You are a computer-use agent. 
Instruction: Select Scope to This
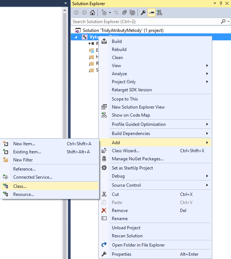(155, 99)
